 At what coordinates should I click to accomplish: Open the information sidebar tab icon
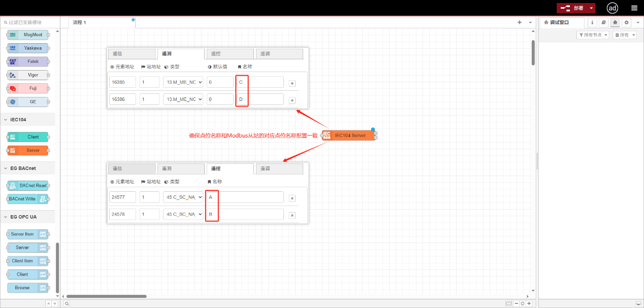tap(592, 22)
